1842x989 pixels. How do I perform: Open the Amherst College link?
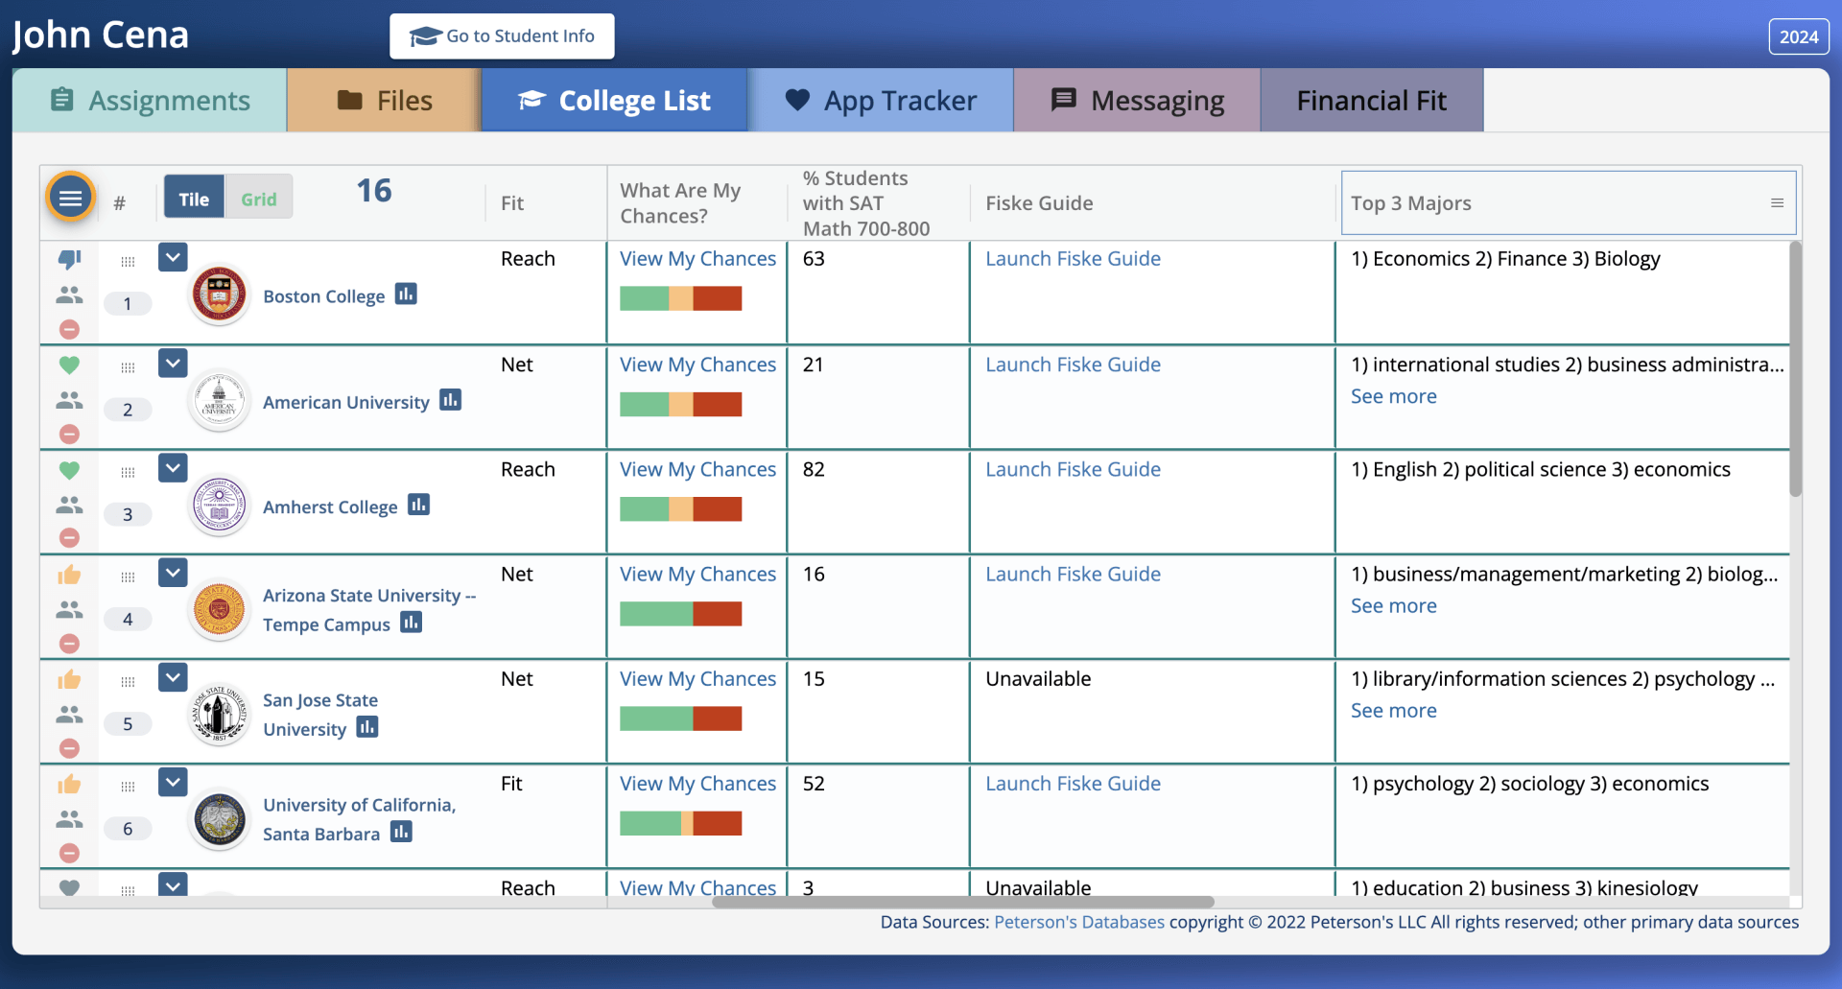330,506
